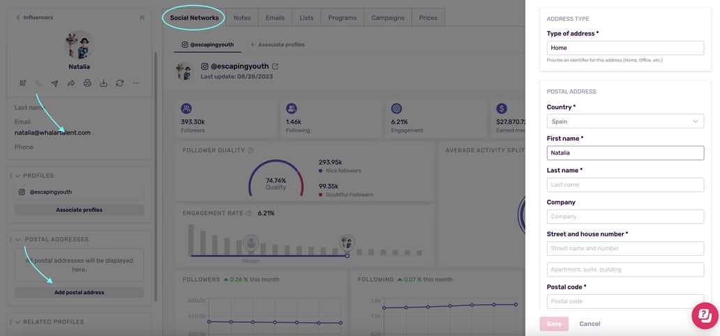Collapse the Profiles section
The image size is (720, 336).
coord(18,176)
